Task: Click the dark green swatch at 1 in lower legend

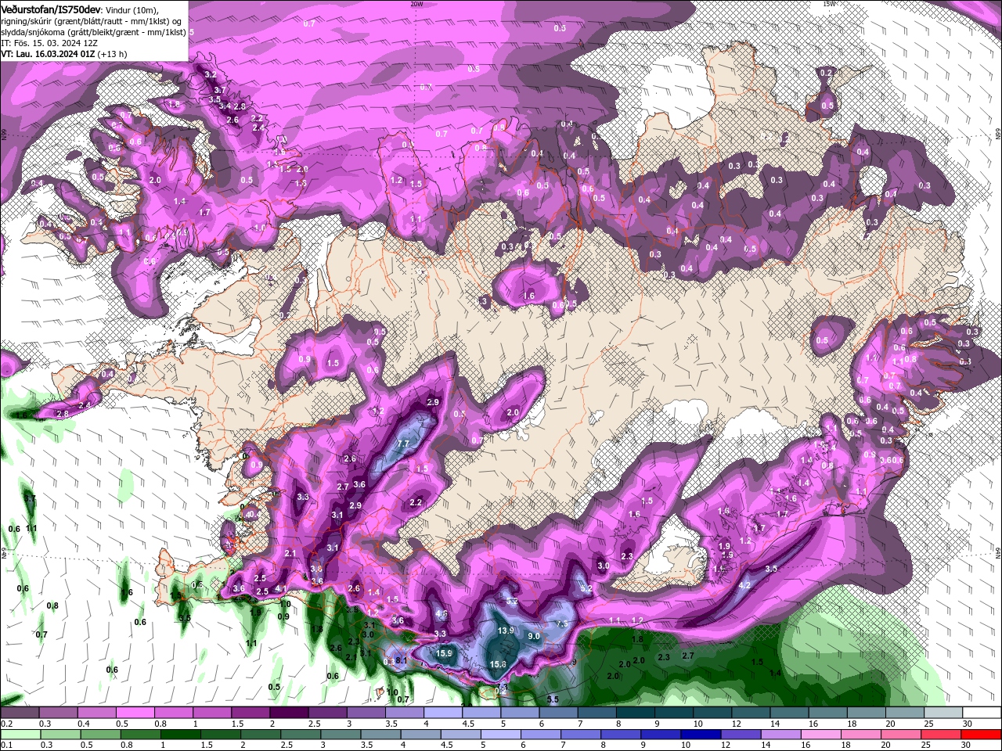Action: tap(181, 735)
